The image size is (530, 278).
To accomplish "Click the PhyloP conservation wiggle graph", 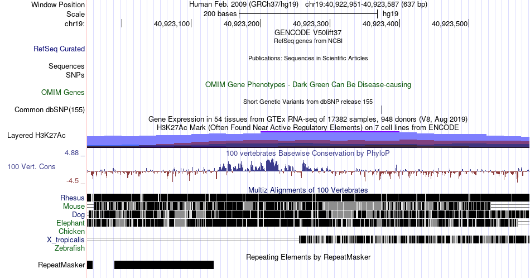I will point(308,171).
